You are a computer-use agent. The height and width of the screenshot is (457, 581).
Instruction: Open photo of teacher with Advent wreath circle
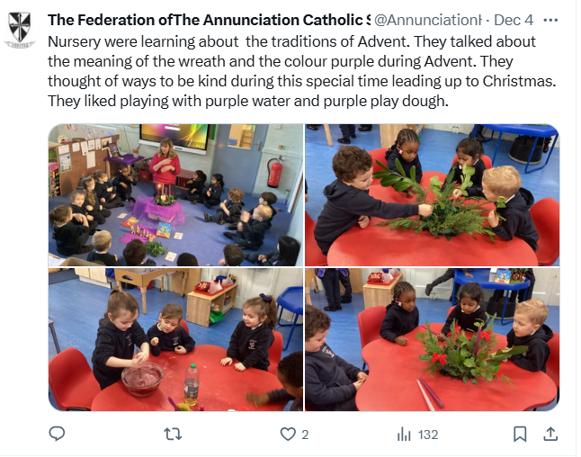tap(175, 195)
